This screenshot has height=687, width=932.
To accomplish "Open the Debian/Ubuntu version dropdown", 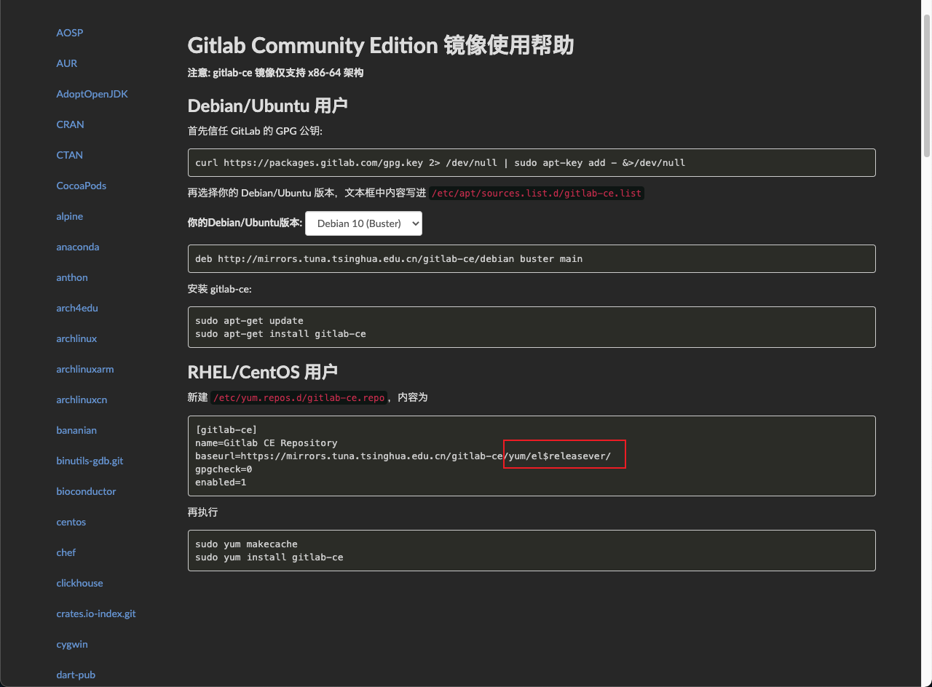I will 363,223.
